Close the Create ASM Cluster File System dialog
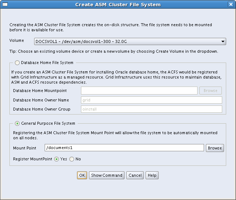The height and width of the screenshot is (200, 236). click(x=231, y=4)
